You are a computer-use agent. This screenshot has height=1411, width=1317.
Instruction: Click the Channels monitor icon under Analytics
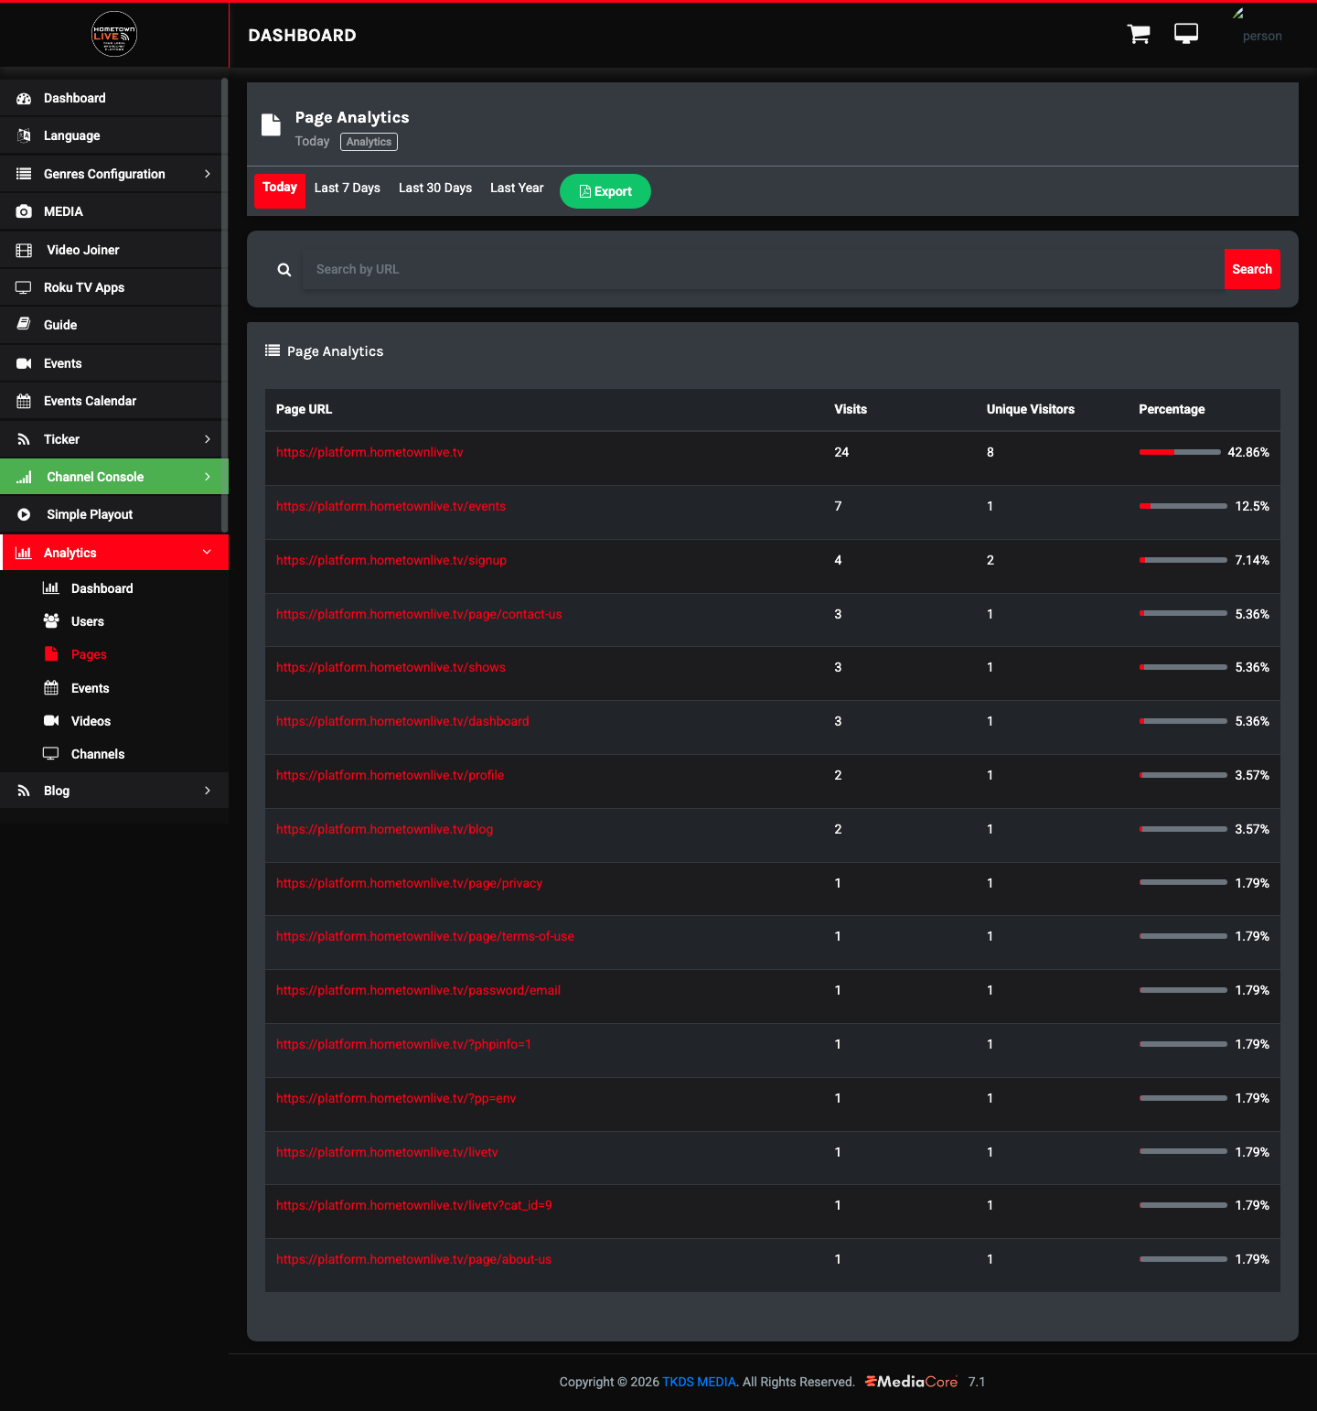click(x=51, y=754)
